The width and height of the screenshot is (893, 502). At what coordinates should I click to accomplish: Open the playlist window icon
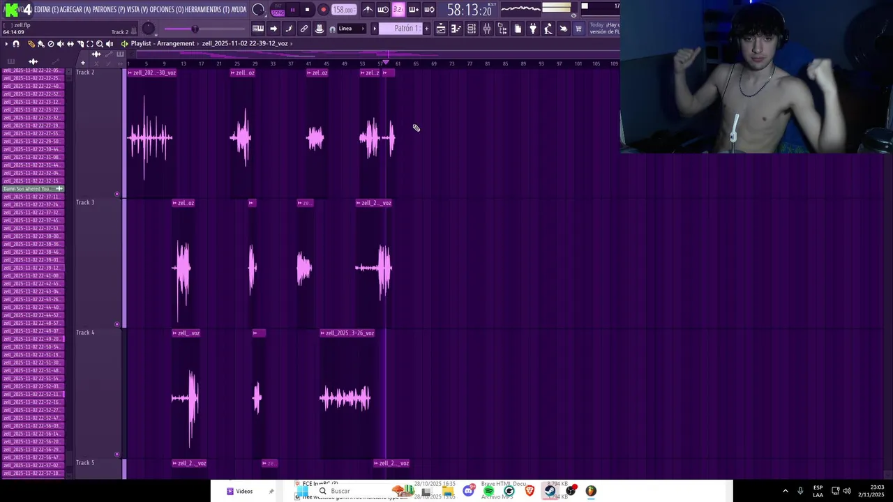click(441, 29)
